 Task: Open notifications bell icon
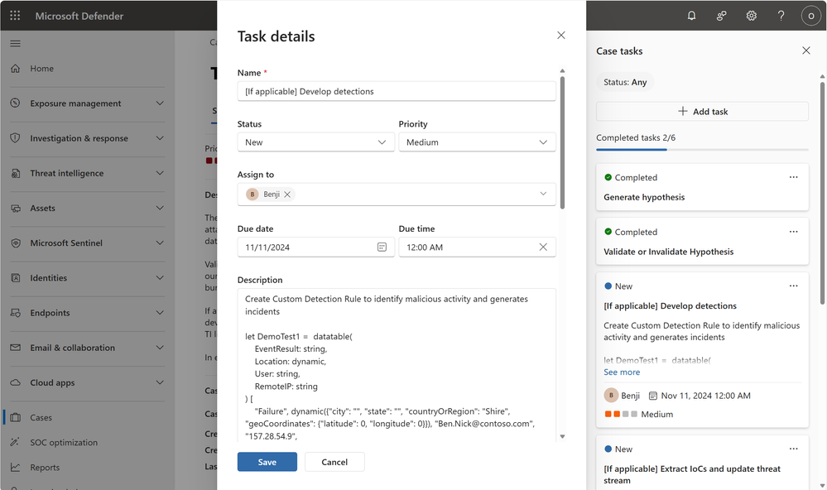(691, 16)
